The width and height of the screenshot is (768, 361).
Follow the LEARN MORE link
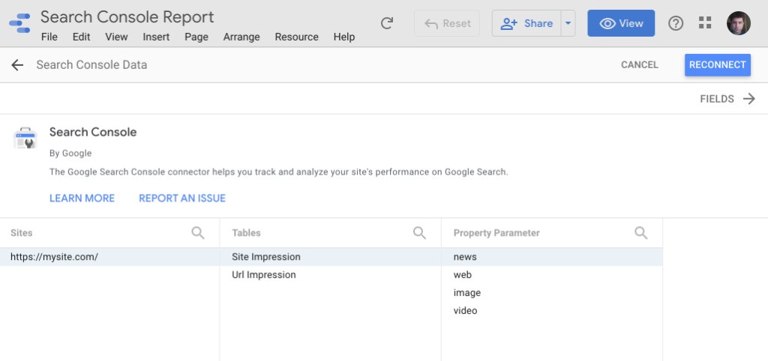point(82,198)
